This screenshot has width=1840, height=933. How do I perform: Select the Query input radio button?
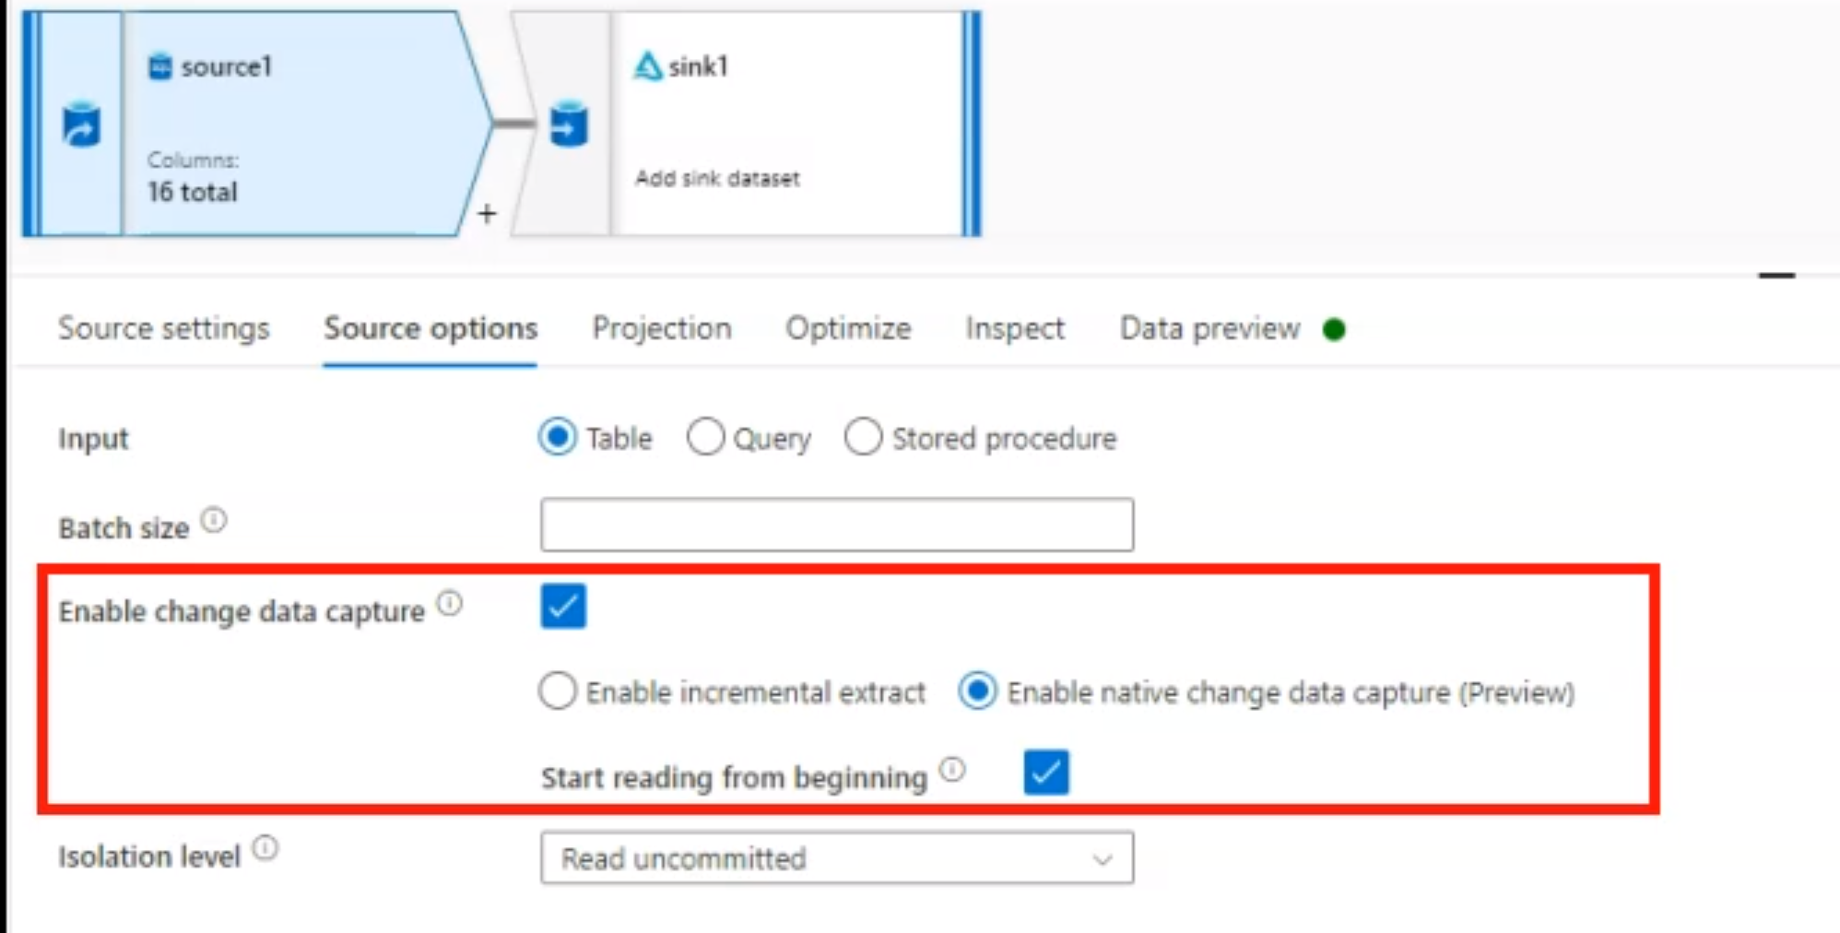coord(706,438)
